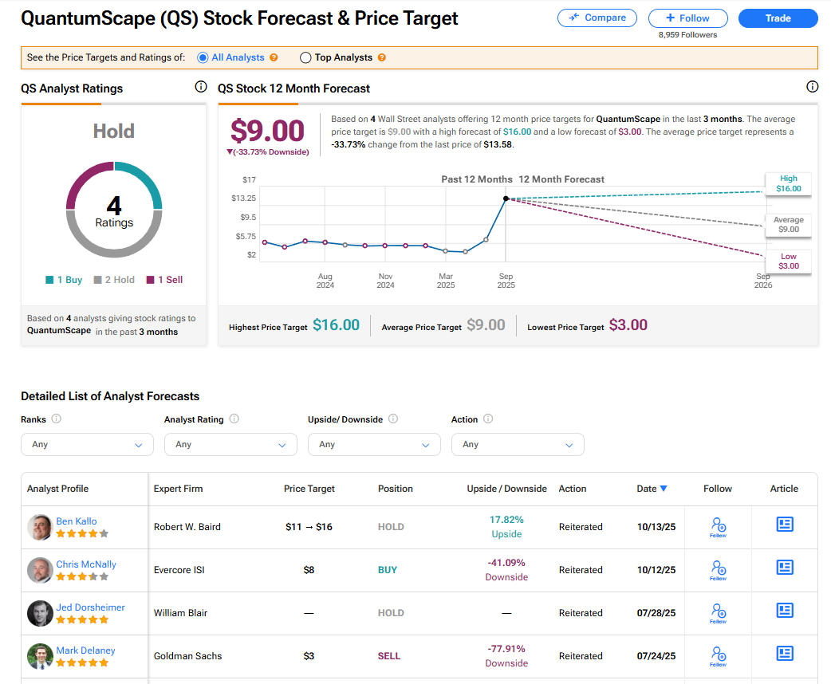Expand the Upside/Downside dropdown
This screenshot has width=831, height=684.
coord(374,445)
